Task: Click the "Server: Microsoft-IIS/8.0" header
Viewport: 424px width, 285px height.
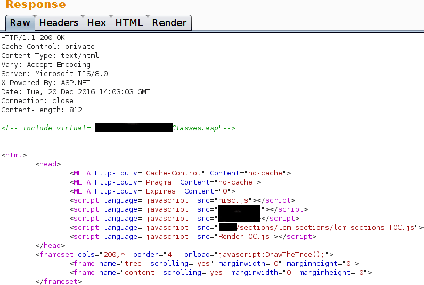Action: point(54,74)
